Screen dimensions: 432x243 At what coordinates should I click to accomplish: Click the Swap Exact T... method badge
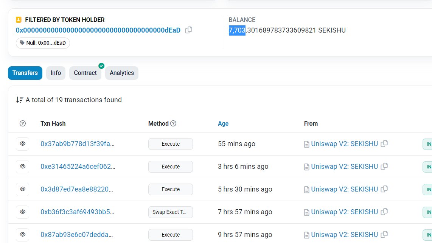point(171,212)
